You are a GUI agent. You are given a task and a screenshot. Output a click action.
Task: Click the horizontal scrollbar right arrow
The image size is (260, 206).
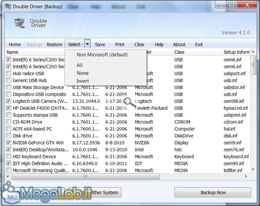tap(246, 176)
